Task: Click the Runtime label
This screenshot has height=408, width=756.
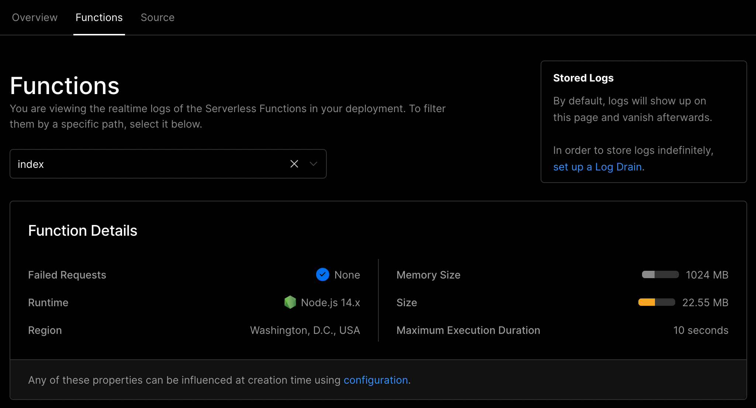Action: click(48, 302)
